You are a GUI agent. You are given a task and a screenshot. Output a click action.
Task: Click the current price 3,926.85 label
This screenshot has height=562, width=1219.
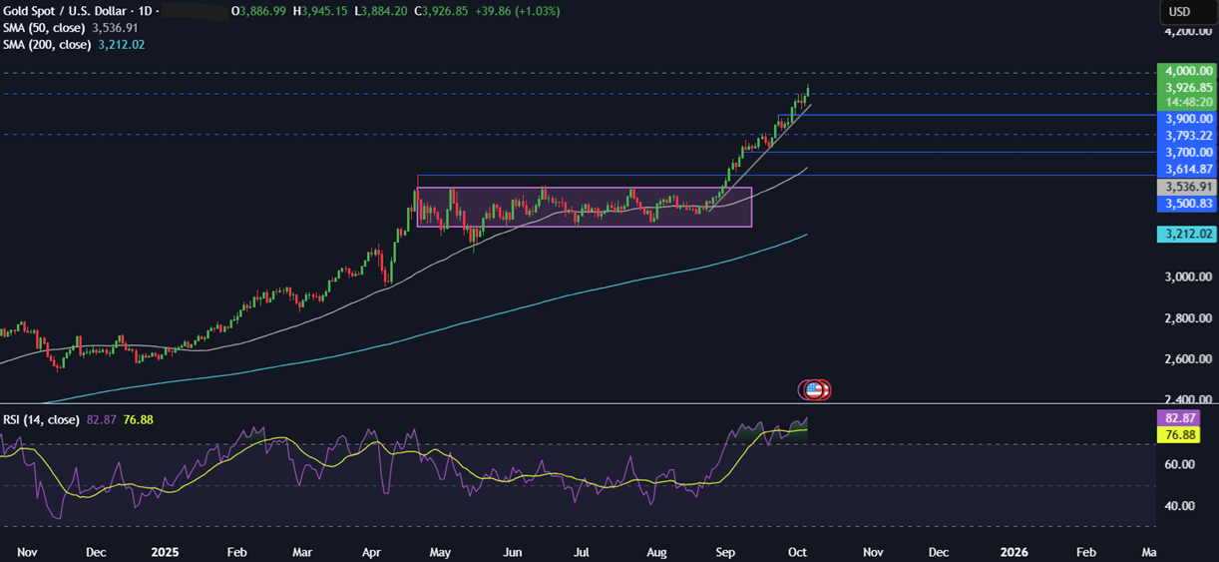tap(1185, 88)
